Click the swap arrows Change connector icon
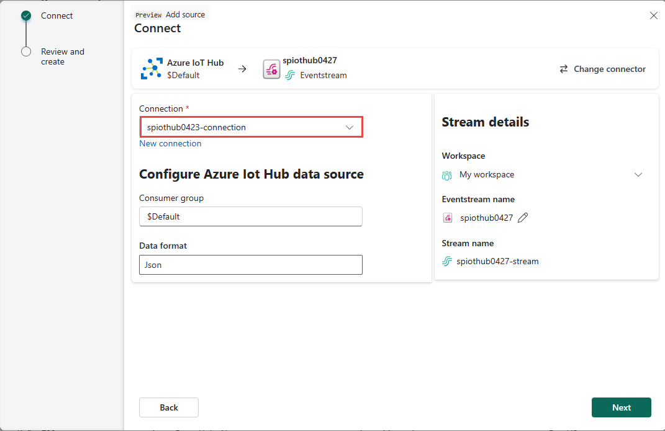 pos(563,69)
